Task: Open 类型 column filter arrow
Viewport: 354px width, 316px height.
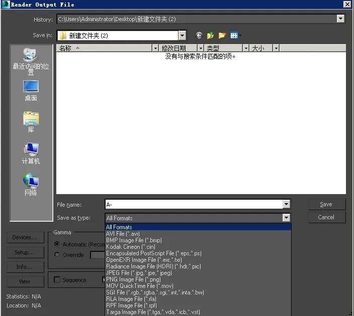Action: [x=246, y=48]
